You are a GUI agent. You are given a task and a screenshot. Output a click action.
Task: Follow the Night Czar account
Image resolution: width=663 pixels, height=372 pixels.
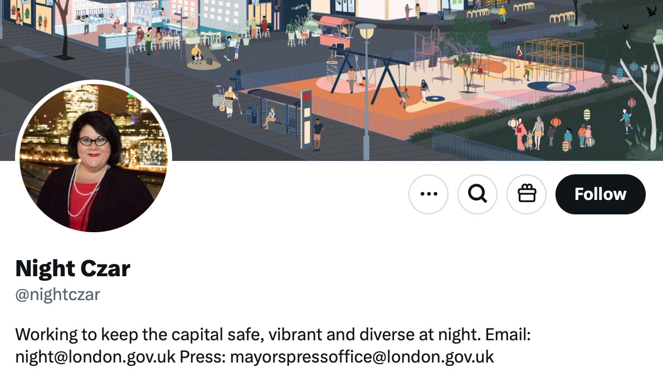point(601,194)
